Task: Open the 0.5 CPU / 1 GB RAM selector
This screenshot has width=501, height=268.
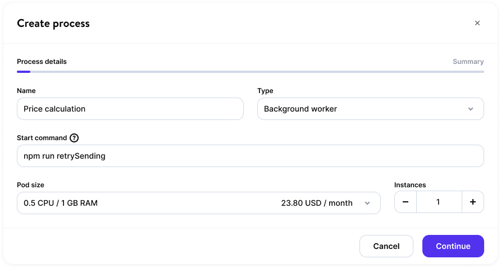Action: coord(140,203)
